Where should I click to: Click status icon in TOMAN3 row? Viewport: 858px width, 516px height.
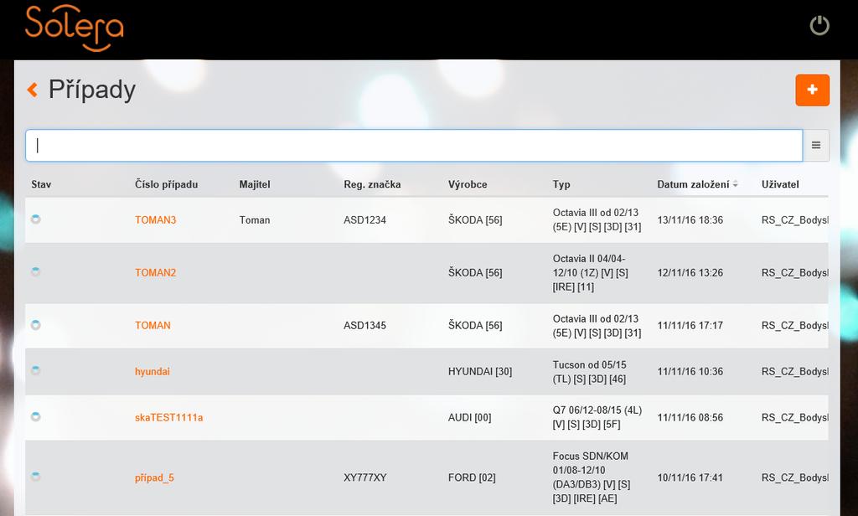(35, 219)
